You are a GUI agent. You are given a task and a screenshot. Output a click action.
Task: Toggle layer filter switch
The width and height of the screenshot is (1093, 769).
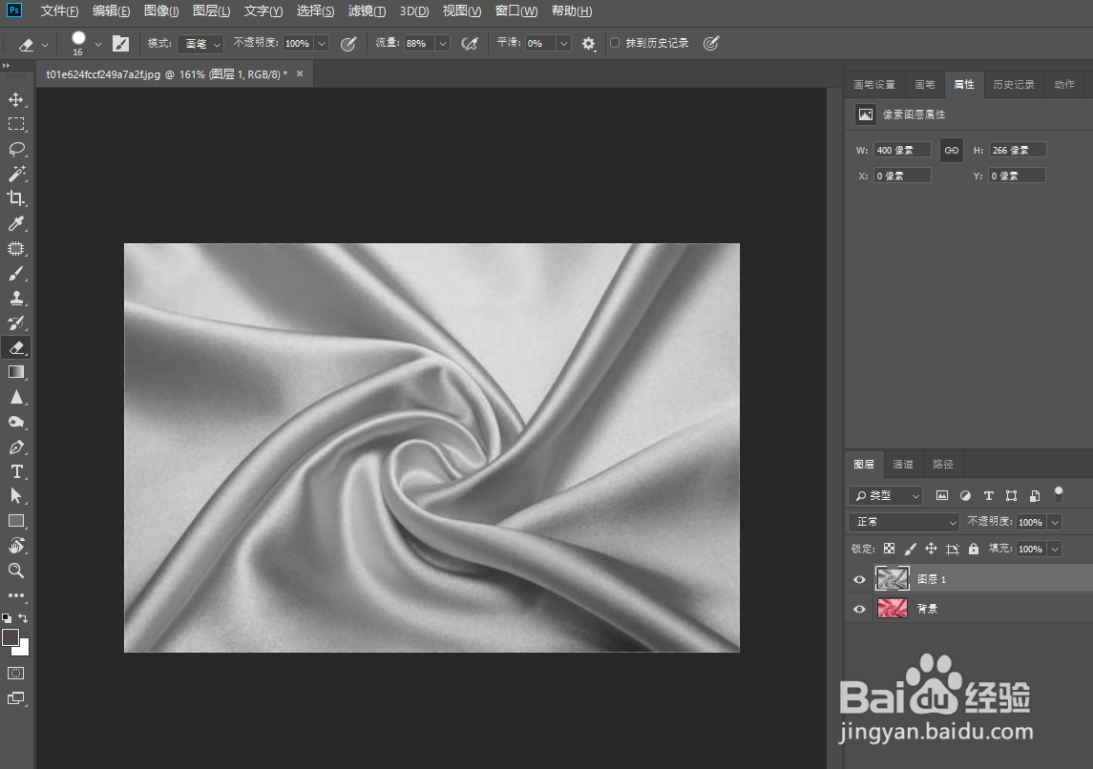click(x=1058, y=494)
